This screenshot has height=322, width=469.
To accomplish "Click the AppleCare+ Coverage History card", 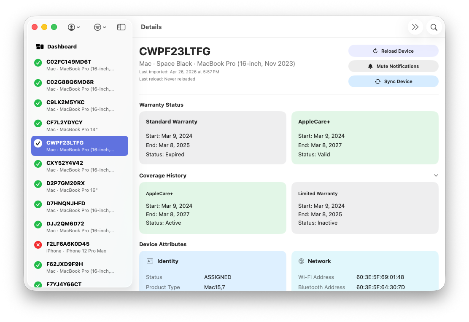I will pos(213,208).
